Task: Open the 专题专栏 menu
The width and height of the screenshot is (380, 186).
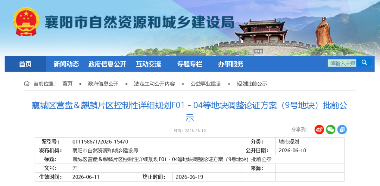Action: click(x=190, y=64)
